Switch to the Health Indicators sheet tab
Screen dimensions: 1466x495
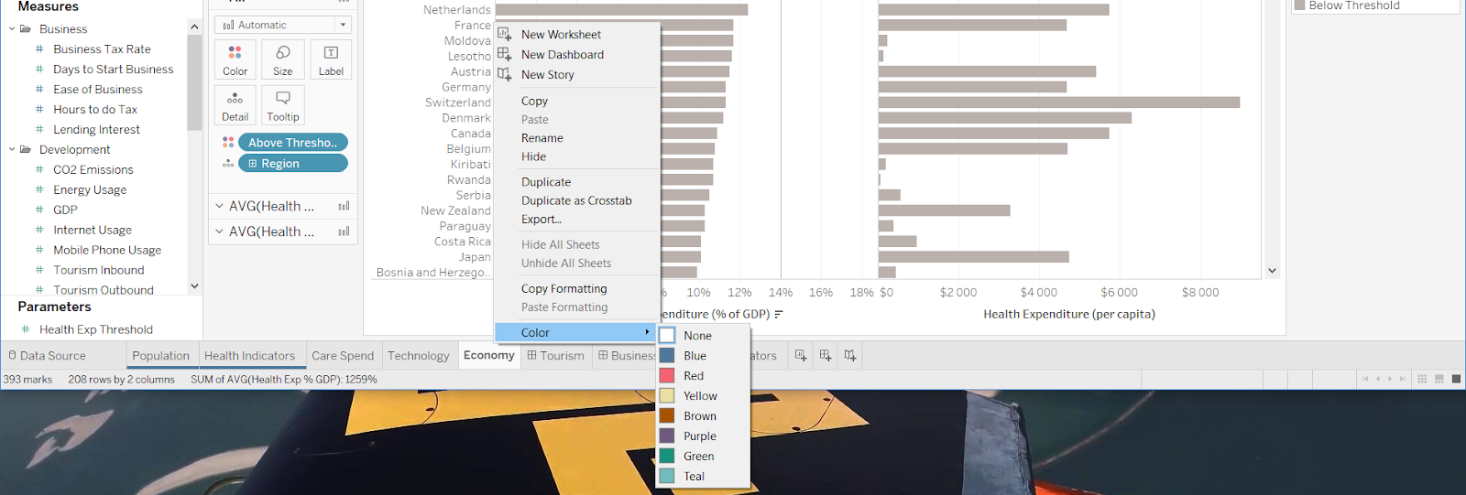tap(249, 356)
